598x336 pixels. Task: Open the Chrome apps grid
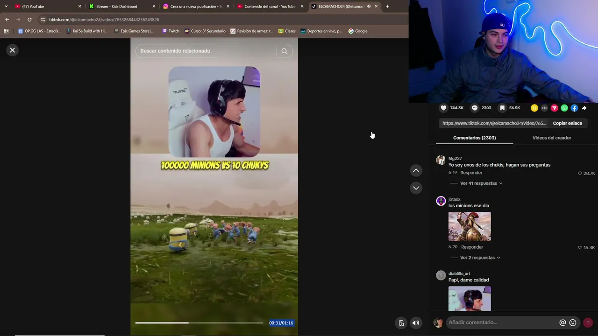tap(6, 31)
